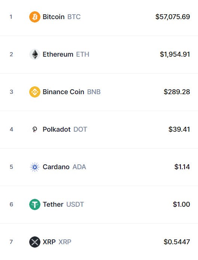
Task: Click the blue Cardano logo icon
Action: pyautogui.click(x=35, y=167)
